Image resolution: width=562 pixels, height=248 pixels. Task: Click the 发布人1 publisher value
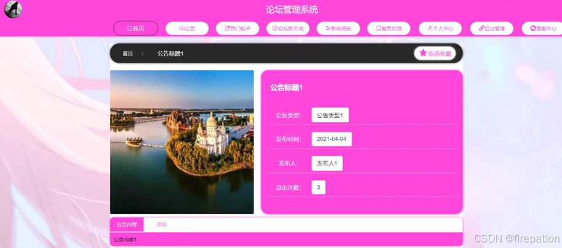(327, 163)
